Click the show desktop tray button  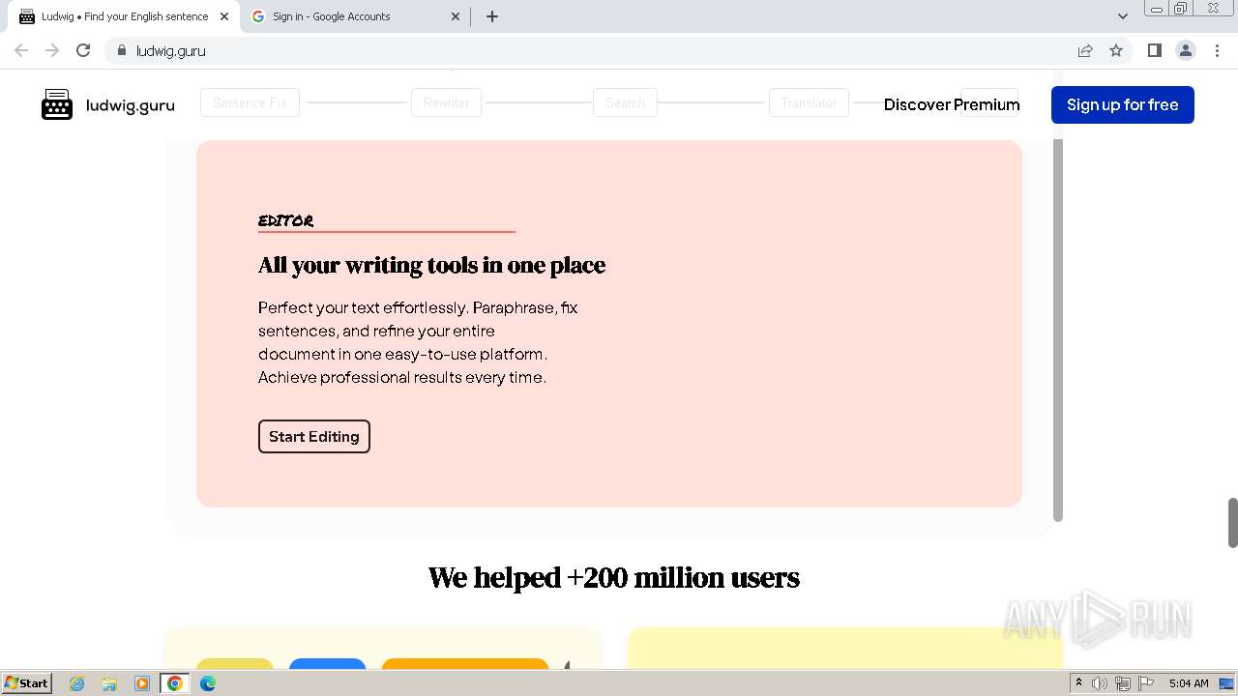click(1227, 683)
